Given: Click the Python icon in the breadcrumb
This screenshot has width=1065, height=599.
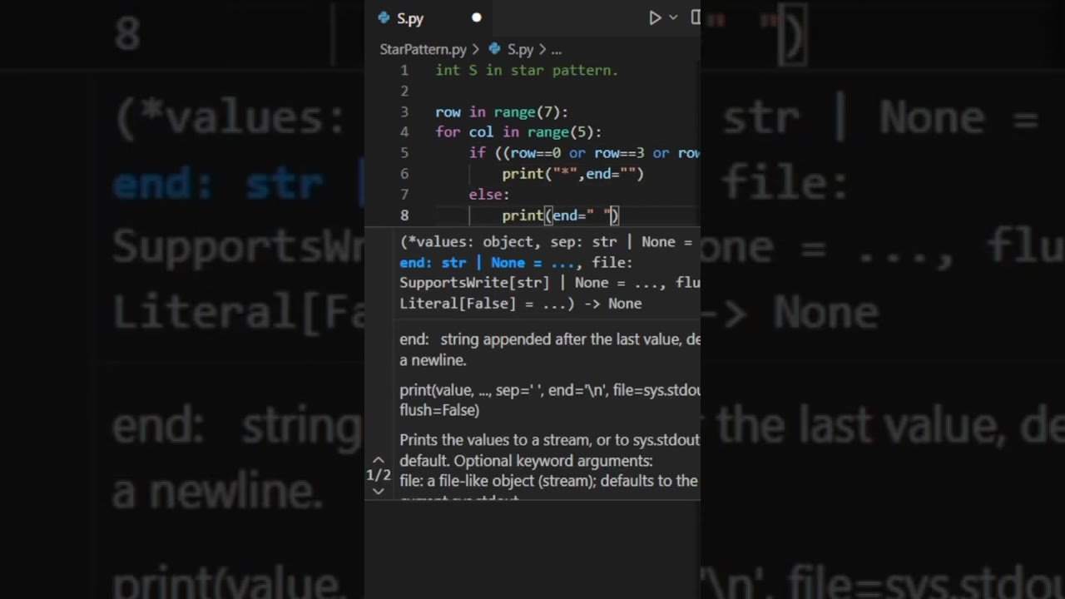Looking at the screenshot, I should coord(494,49).
